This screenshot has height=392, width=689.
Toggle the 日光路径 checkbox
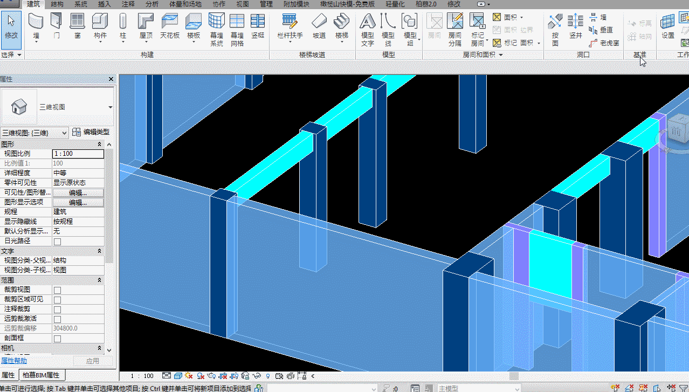(x=57, y=242)
